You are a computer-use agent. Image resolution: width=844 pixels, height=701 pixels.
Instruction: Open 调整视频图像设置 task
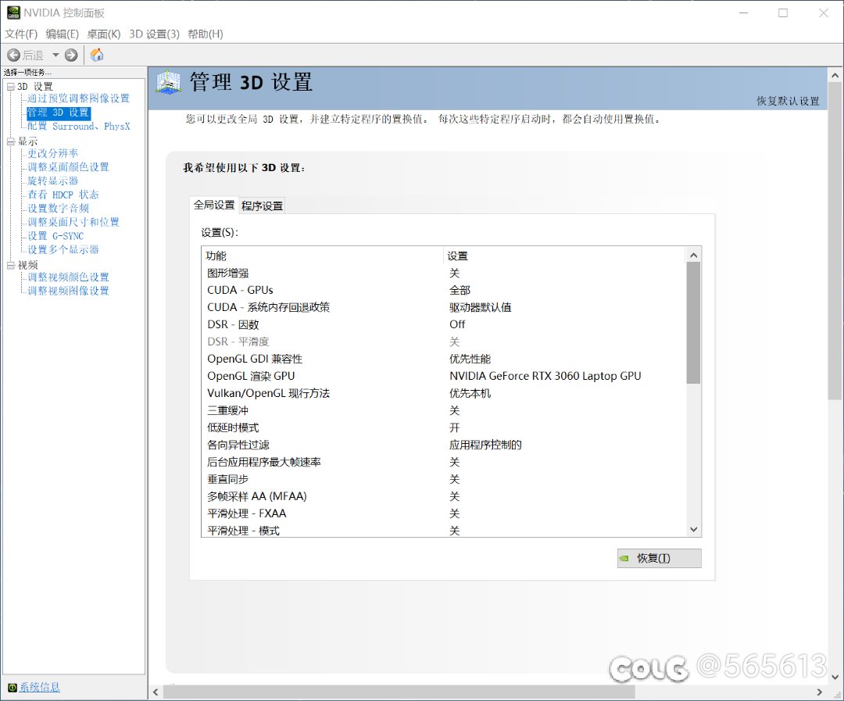(68, 291)
